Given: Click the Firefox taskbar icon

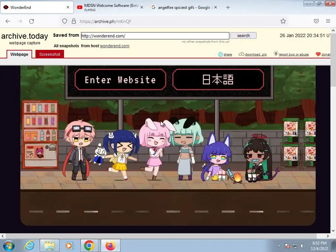Looking at the screenshot, I should (110, 245).
